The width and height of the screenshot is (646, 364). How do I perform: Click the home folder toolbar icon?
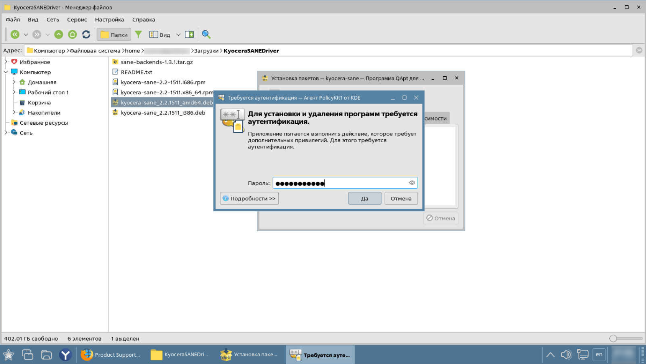pos(72,35)
